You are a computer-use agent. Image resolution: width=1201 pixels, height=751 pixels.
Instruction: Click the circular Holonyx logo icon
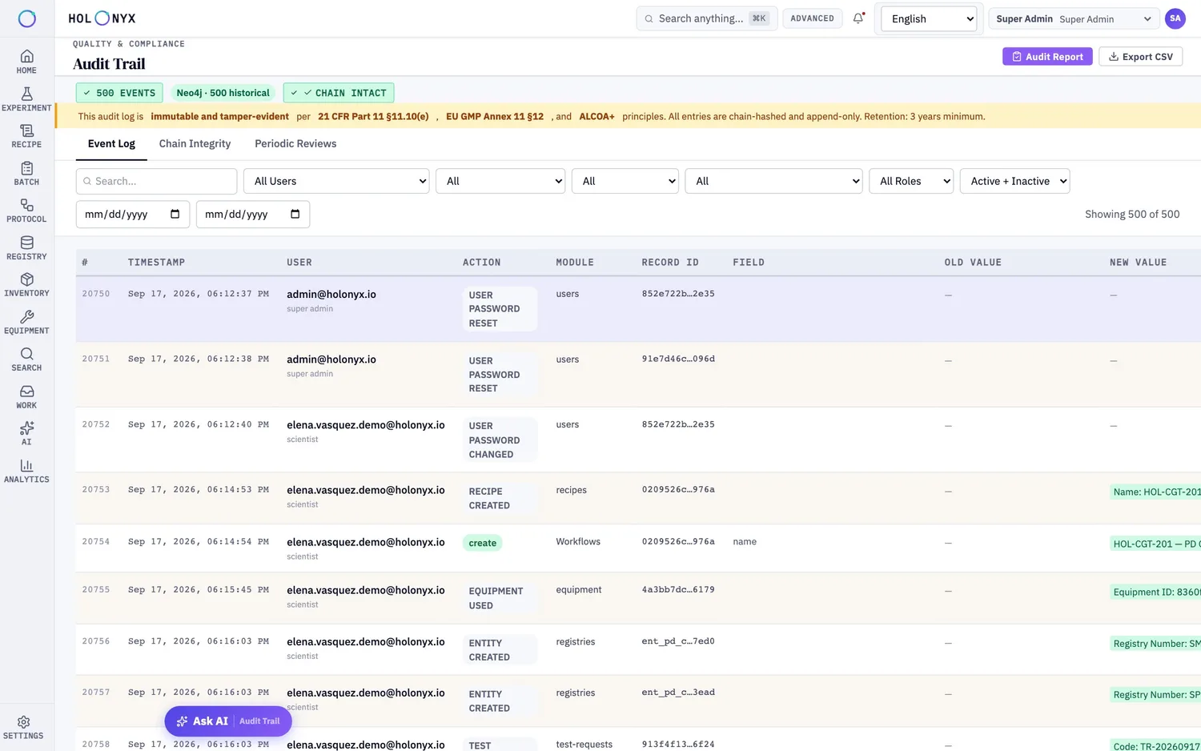click(x=26, y=18)
